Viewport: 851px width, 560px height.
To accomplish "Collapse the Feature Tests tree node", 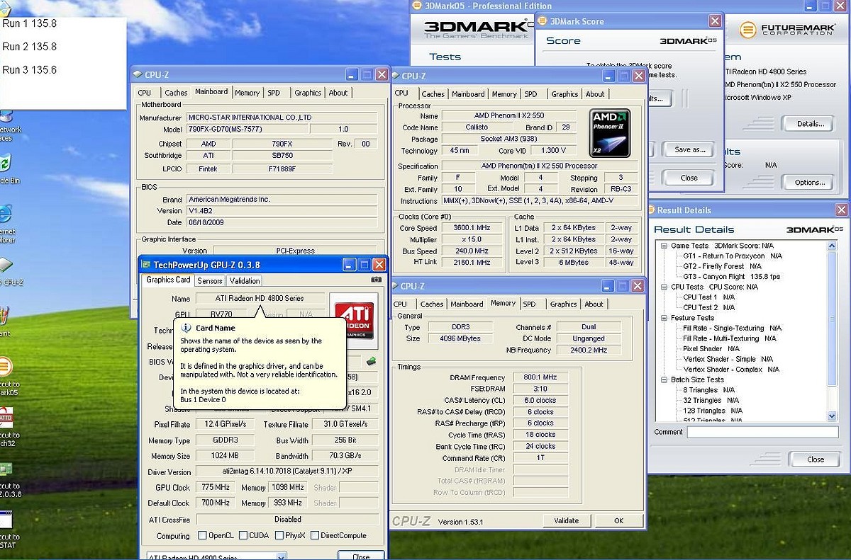I will 663,318.
